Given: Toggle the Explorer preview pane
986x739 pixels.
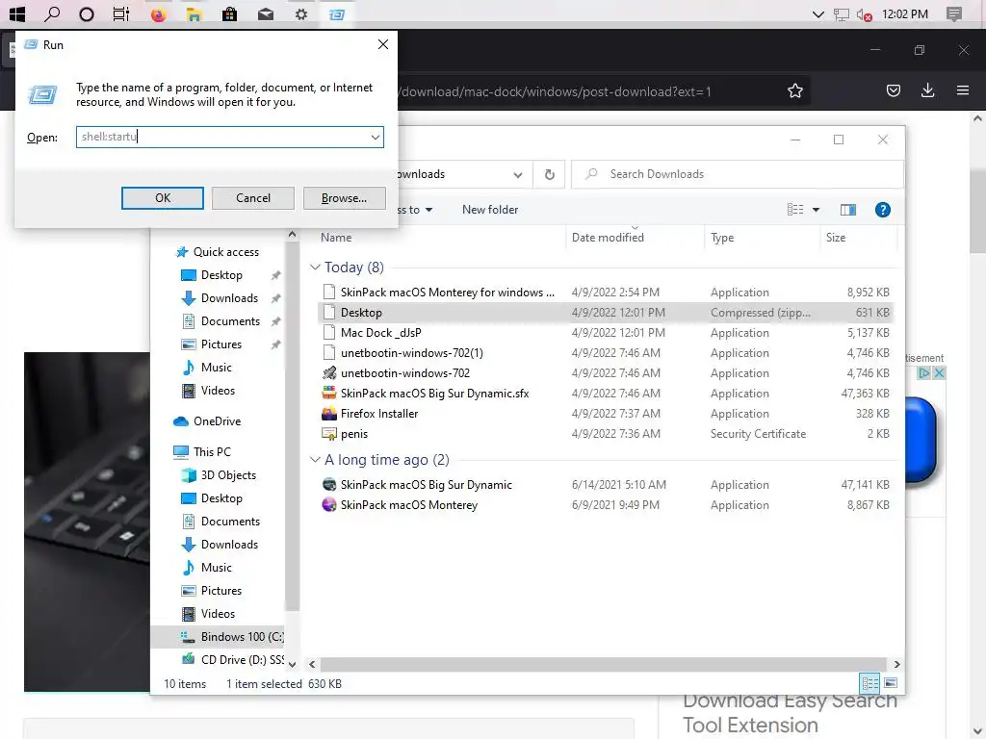Looking at the screenshot, I should [x=847, y=210].
